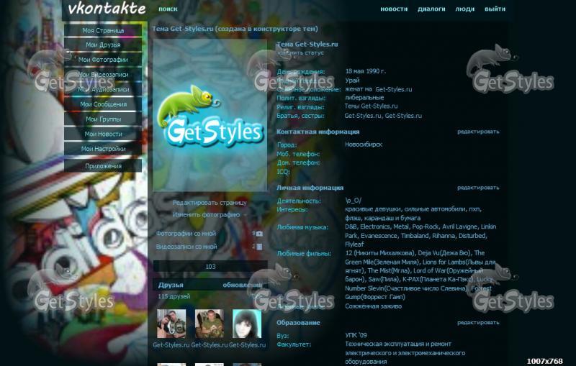
Task: Open Мои Друзья from the left menu
Action: click(102, 45)
